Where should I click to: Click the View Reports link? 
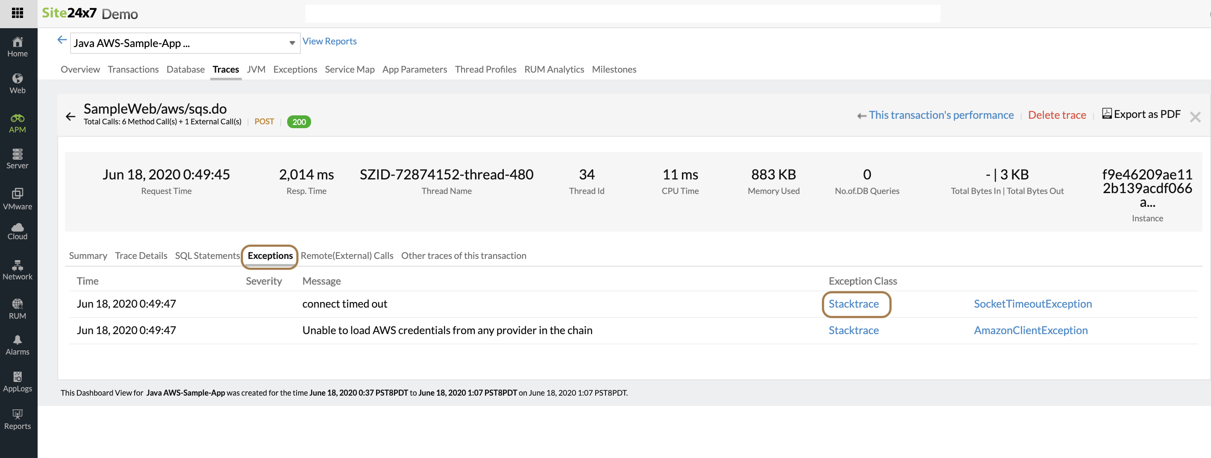(329, 41)
